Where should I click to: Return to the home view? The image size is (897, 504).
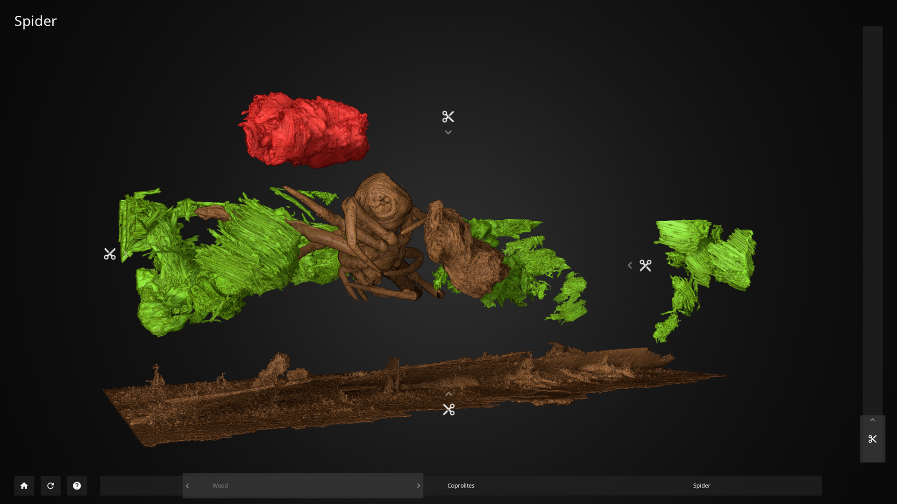point(24,485)
